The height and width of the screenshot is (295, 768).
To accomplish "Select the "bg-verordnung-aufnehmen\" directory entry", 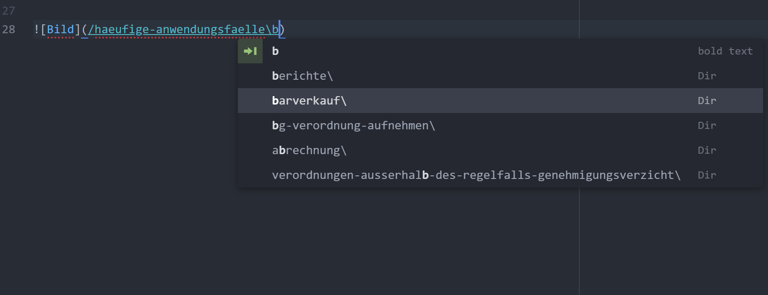I will (353, 125).
